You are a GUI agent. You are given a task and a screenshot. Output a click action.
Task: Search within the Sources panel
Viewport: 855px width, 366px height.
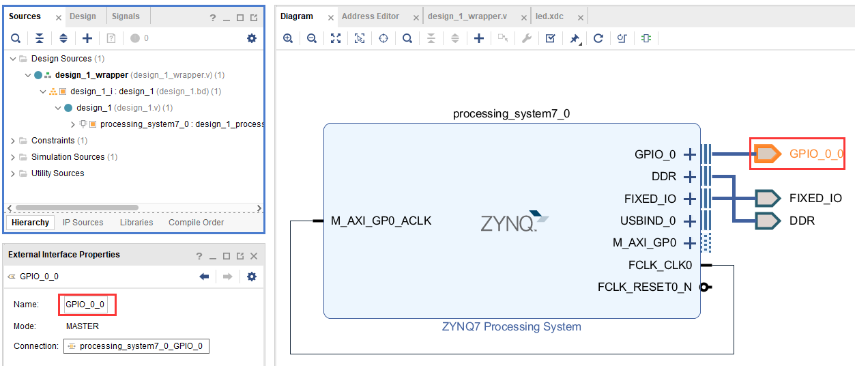pyautogui.click(x=15, y=38)
